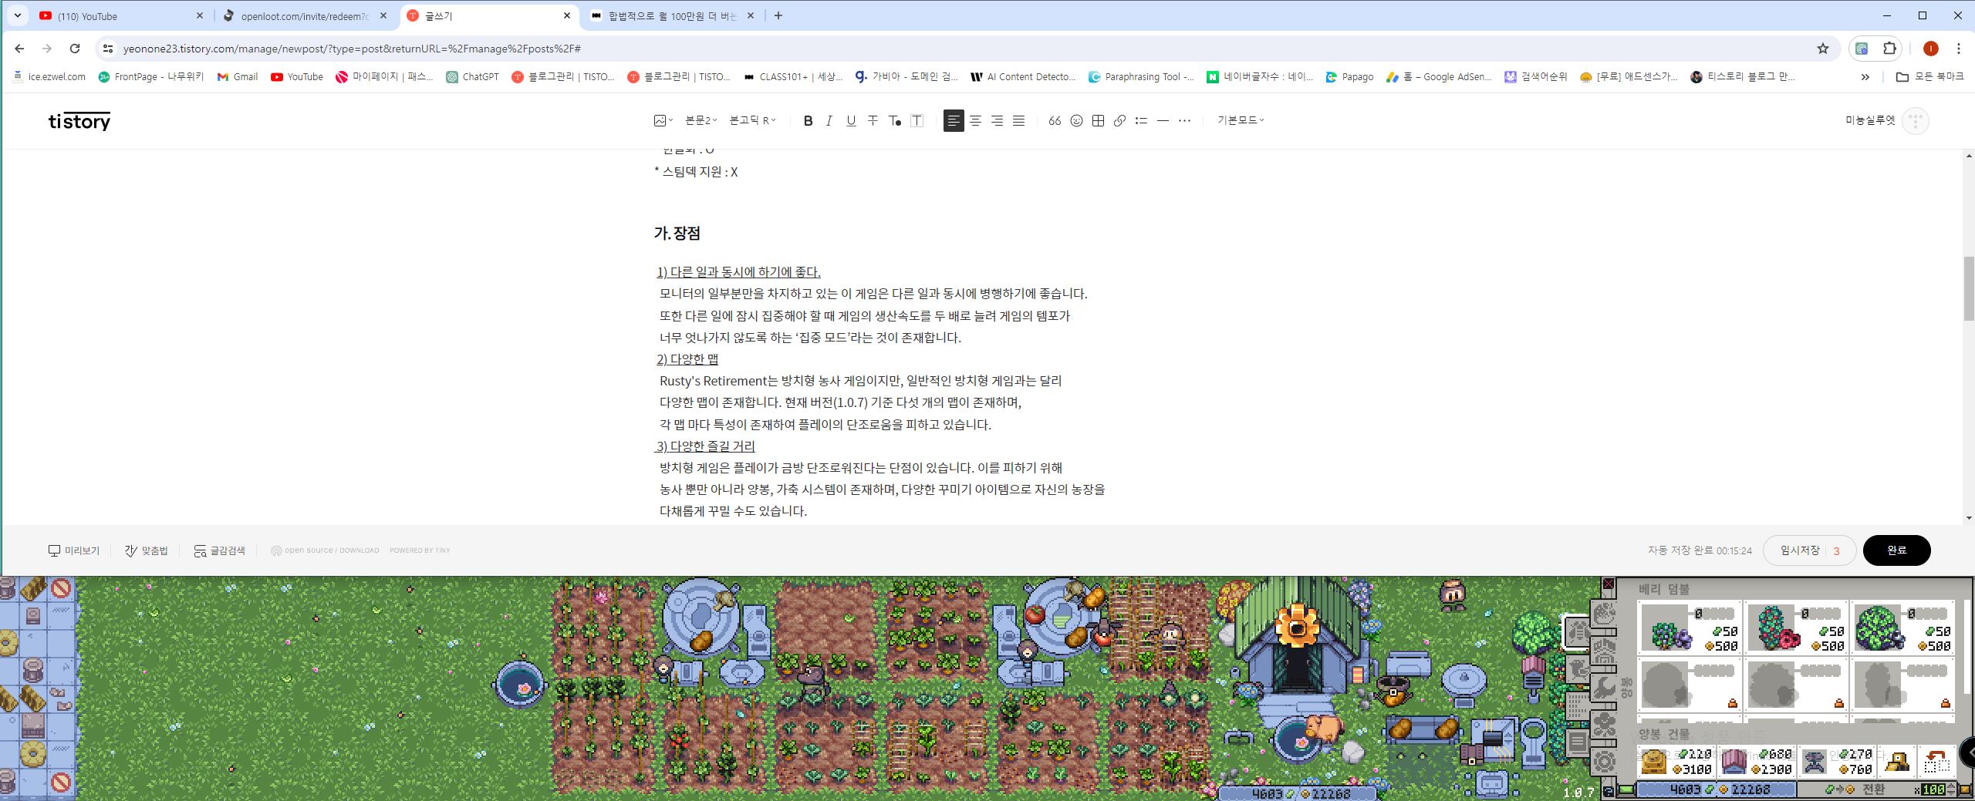This screenshot has width=1975, height=801.
Task: Apply bold formatting in the editor toolbar
Action: tap(808, 120)
